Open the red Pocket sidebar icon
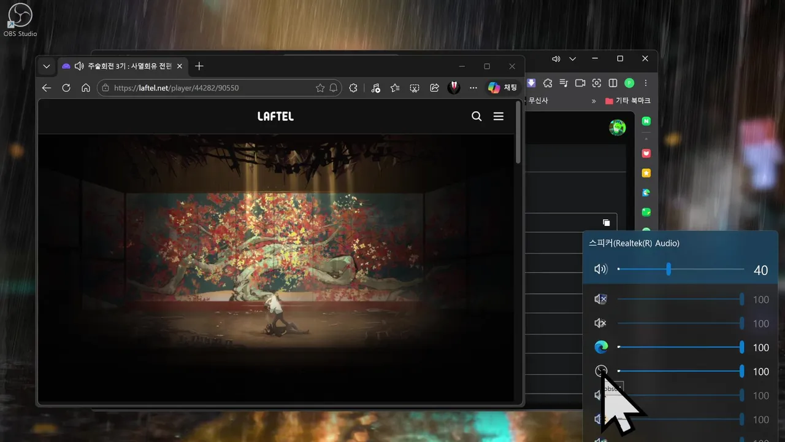 (x=646, y=153)
